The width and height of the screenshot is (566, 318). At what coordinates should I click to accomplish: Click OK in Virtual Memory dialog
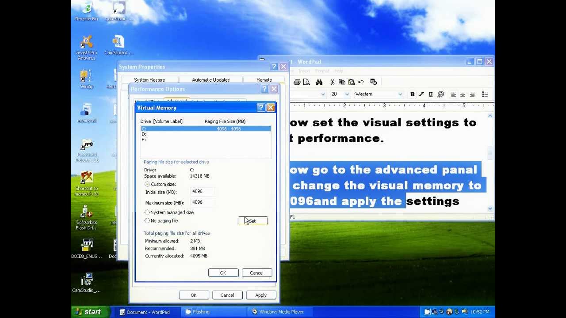(x=223, y=273)
